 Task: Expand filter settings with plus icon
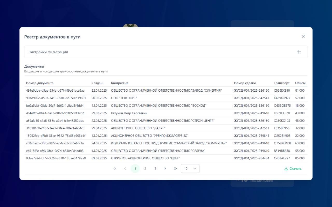point(299,52)
